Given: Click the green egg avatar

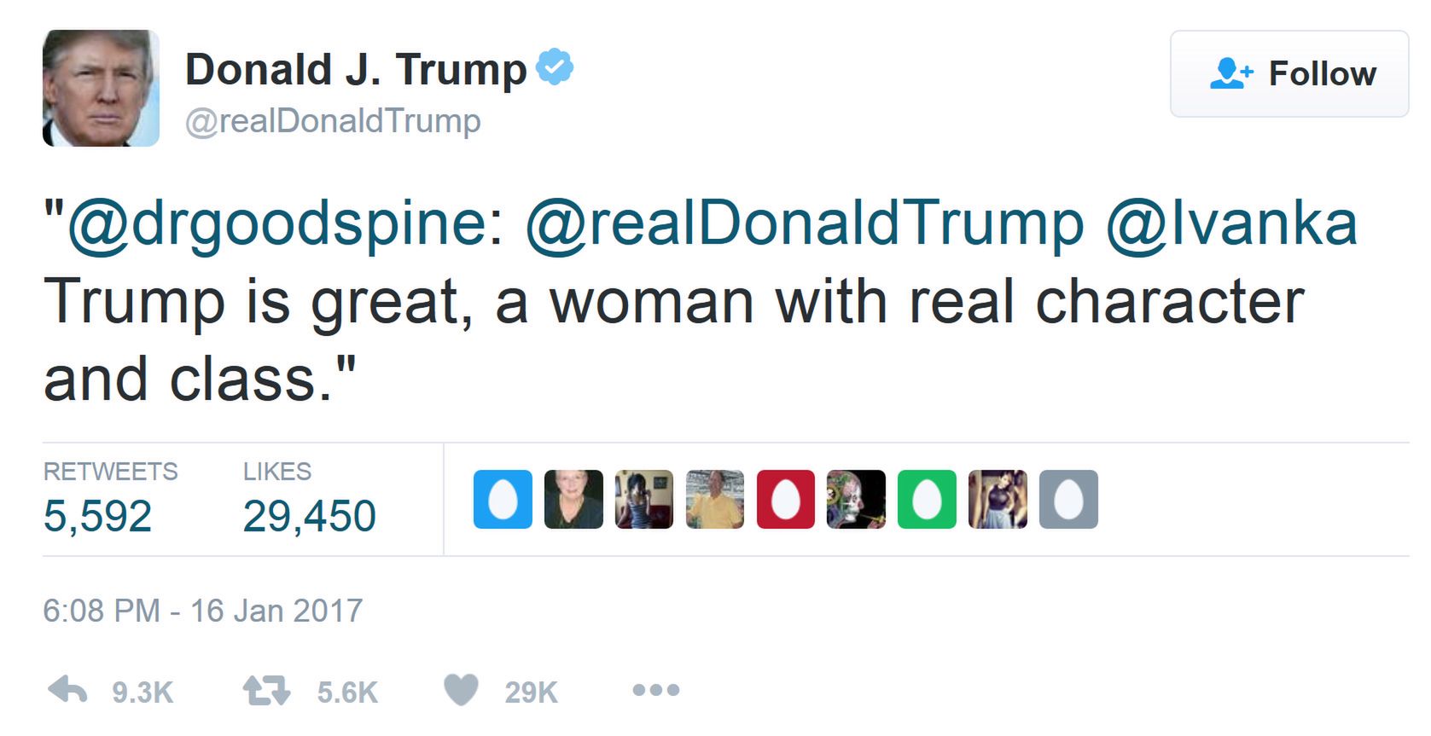Looking at the screenshot, I should click(927, 499).
